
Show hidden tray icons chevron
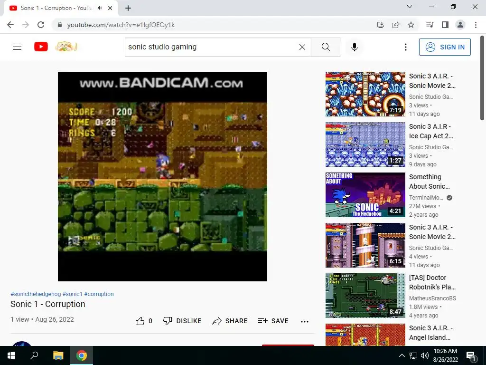coord(402,355)
